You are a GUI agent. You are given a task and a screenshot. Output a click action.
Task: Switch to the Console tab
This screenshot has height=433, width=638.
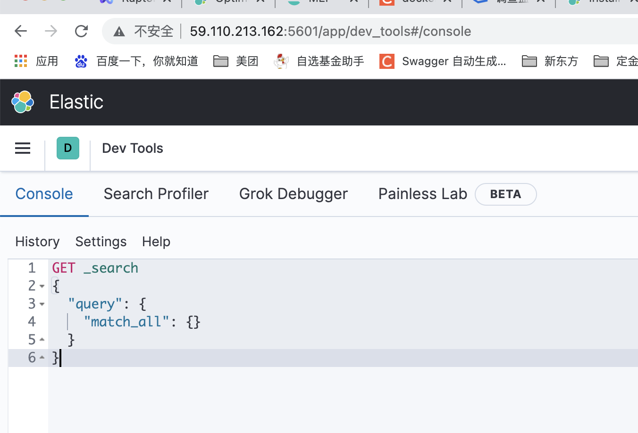point(44,194)
